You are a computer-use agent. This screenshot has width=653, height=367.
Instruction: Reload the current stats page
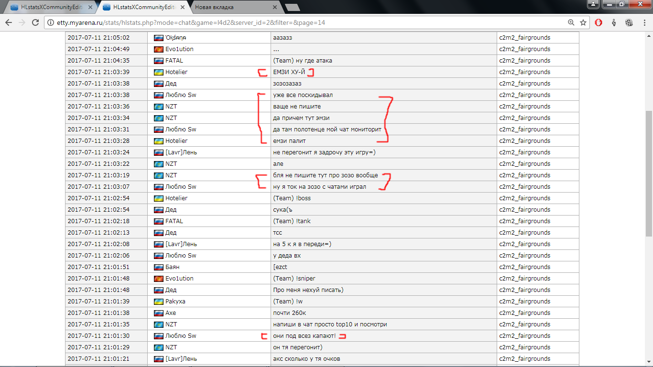pos(35,22)
